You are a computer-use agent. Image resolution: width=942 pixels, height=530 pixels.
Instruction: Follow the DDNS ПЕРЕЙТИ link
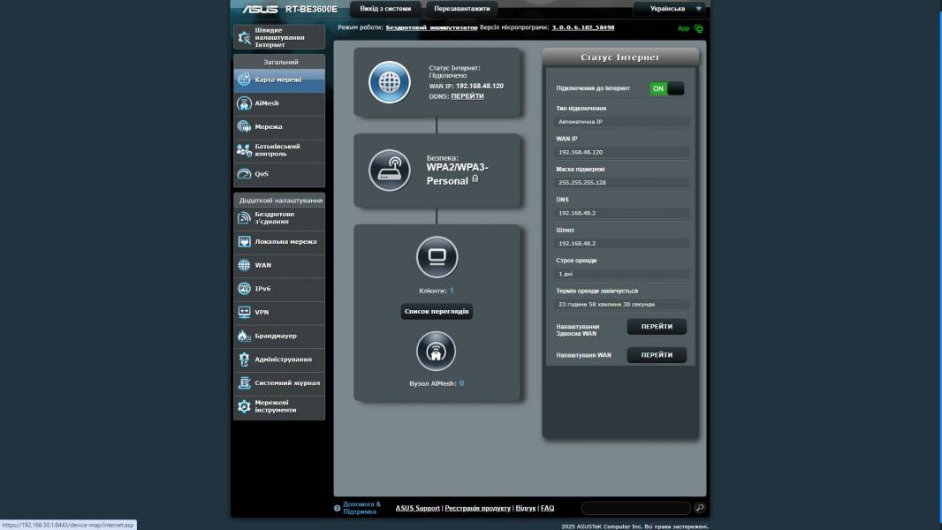pyautogui.click(x=467, y=96)
